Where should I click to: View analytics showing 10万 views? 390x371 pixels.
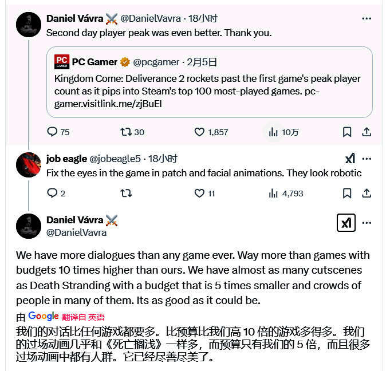pos(283,132)
